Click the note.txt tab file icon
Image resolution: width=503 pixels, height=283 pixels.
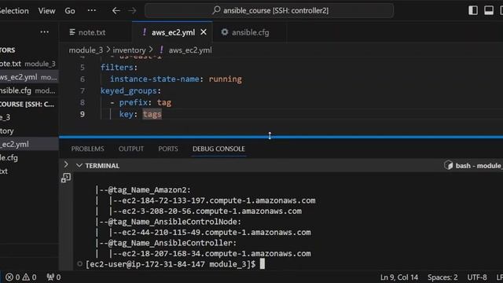pos(72,32)
